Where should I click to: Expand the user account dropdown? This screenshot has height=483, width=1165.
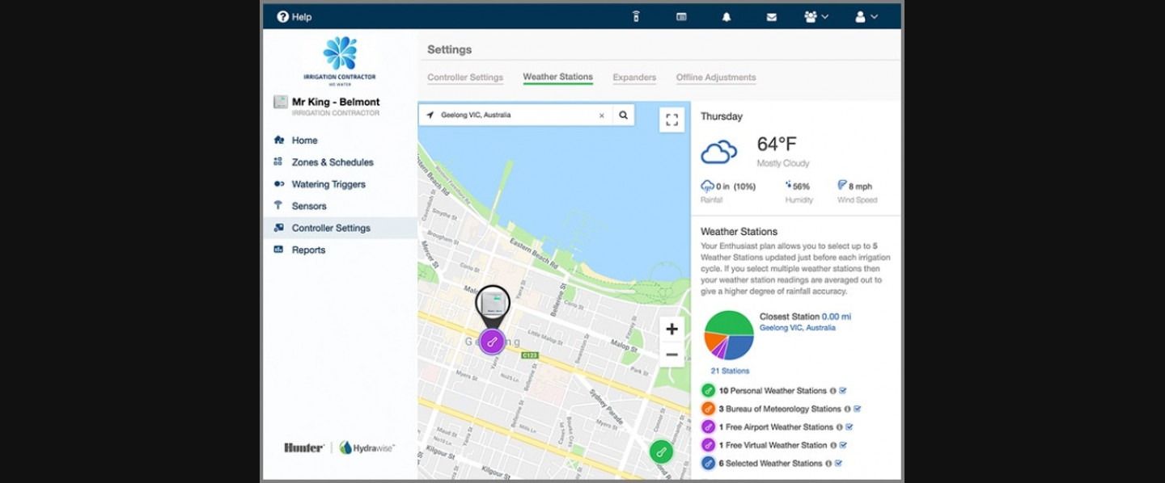(x=866, y=16)
